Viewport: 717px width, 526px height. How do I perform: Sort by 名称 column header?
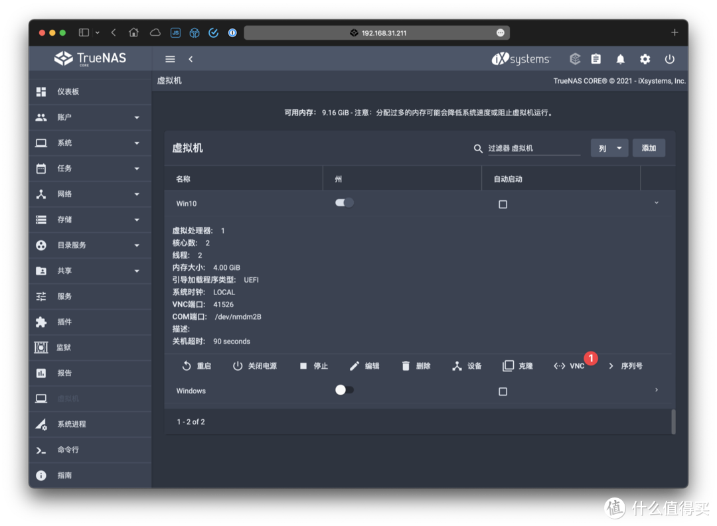[183, 179]
